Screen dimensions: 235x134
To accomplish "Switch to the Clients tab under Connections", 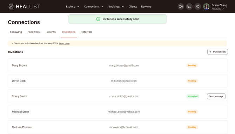I will click(x=51, y=32).
